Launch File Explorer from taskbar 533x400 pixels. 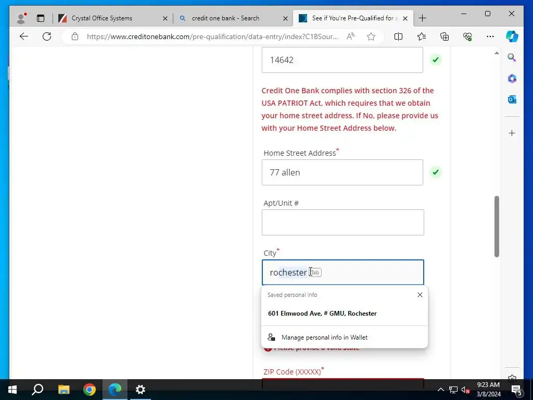(x=64, y=390)
